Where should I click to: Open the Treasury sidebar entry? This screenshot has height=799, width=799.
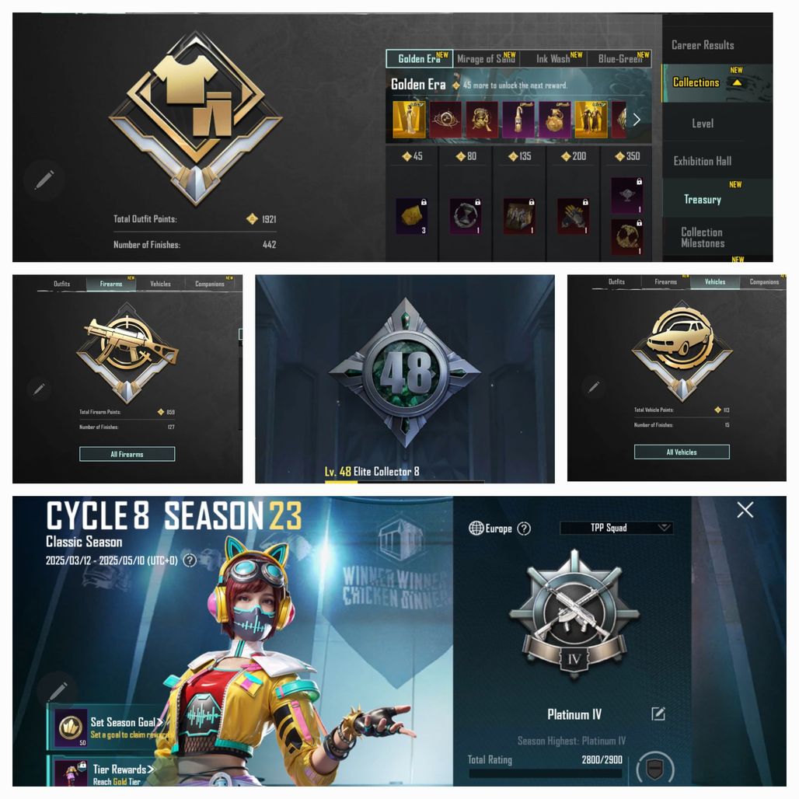click(703, 199)
